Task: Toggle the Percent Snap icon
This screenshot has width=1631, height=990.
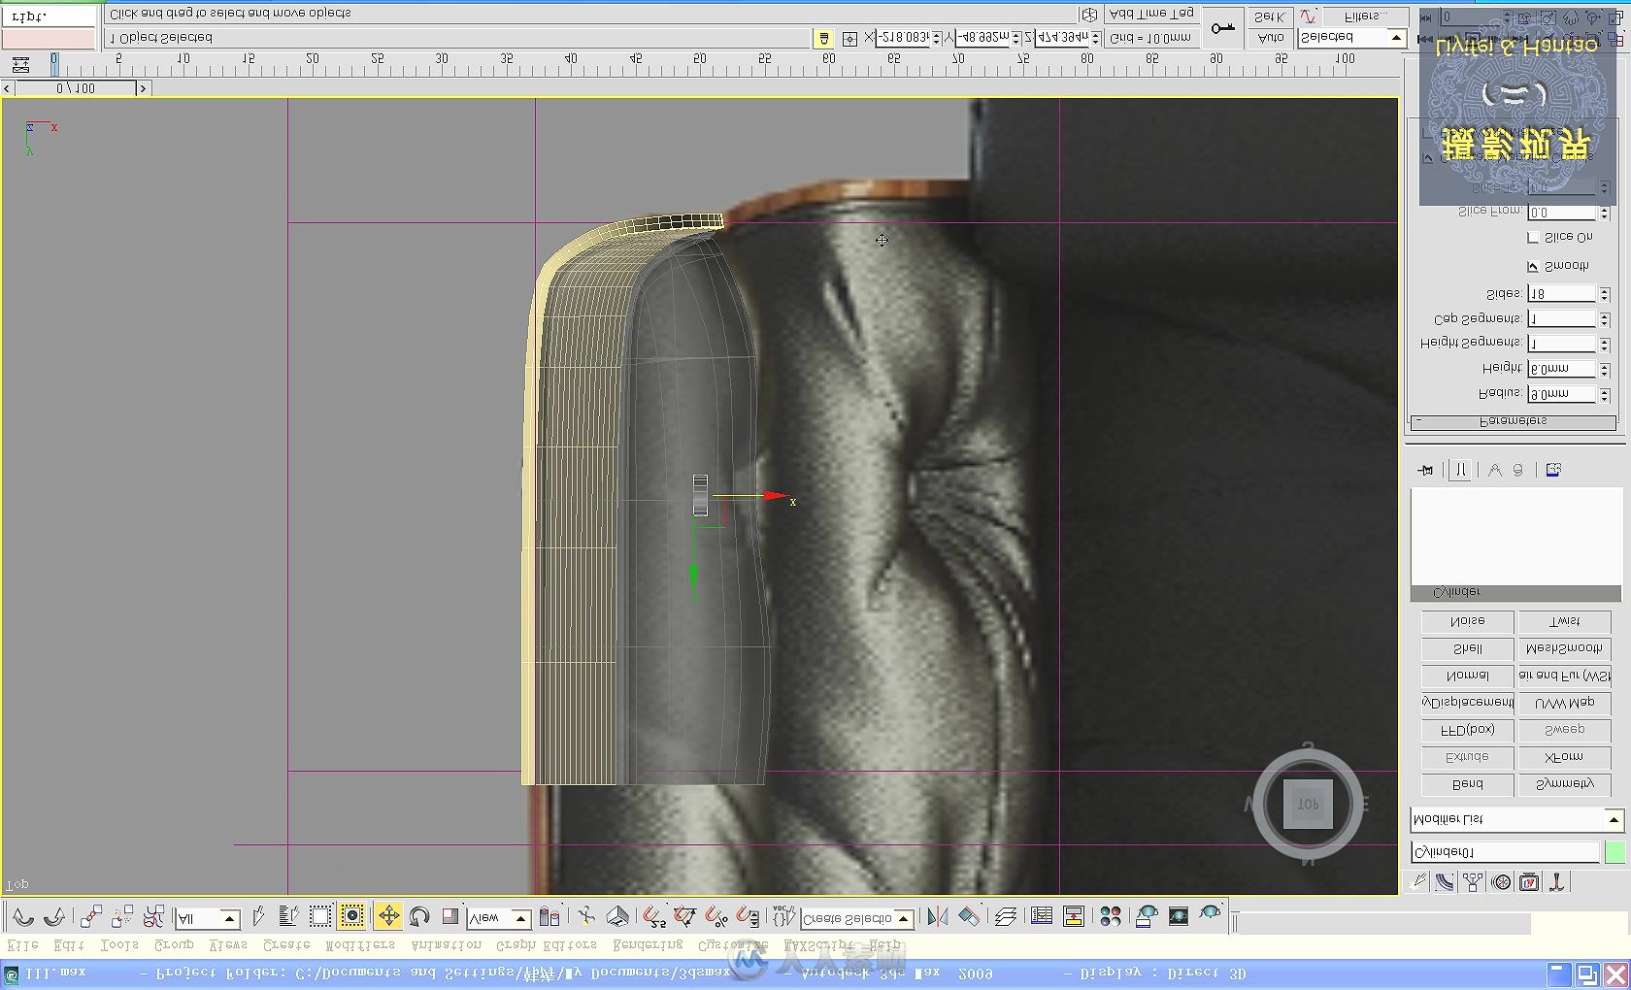Action: pos(716,917)
